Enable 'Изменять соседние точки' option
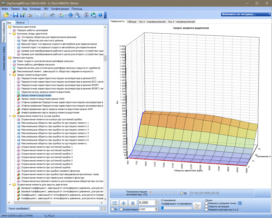This screenshot has width=272, height=218. [x=206, y=203]
